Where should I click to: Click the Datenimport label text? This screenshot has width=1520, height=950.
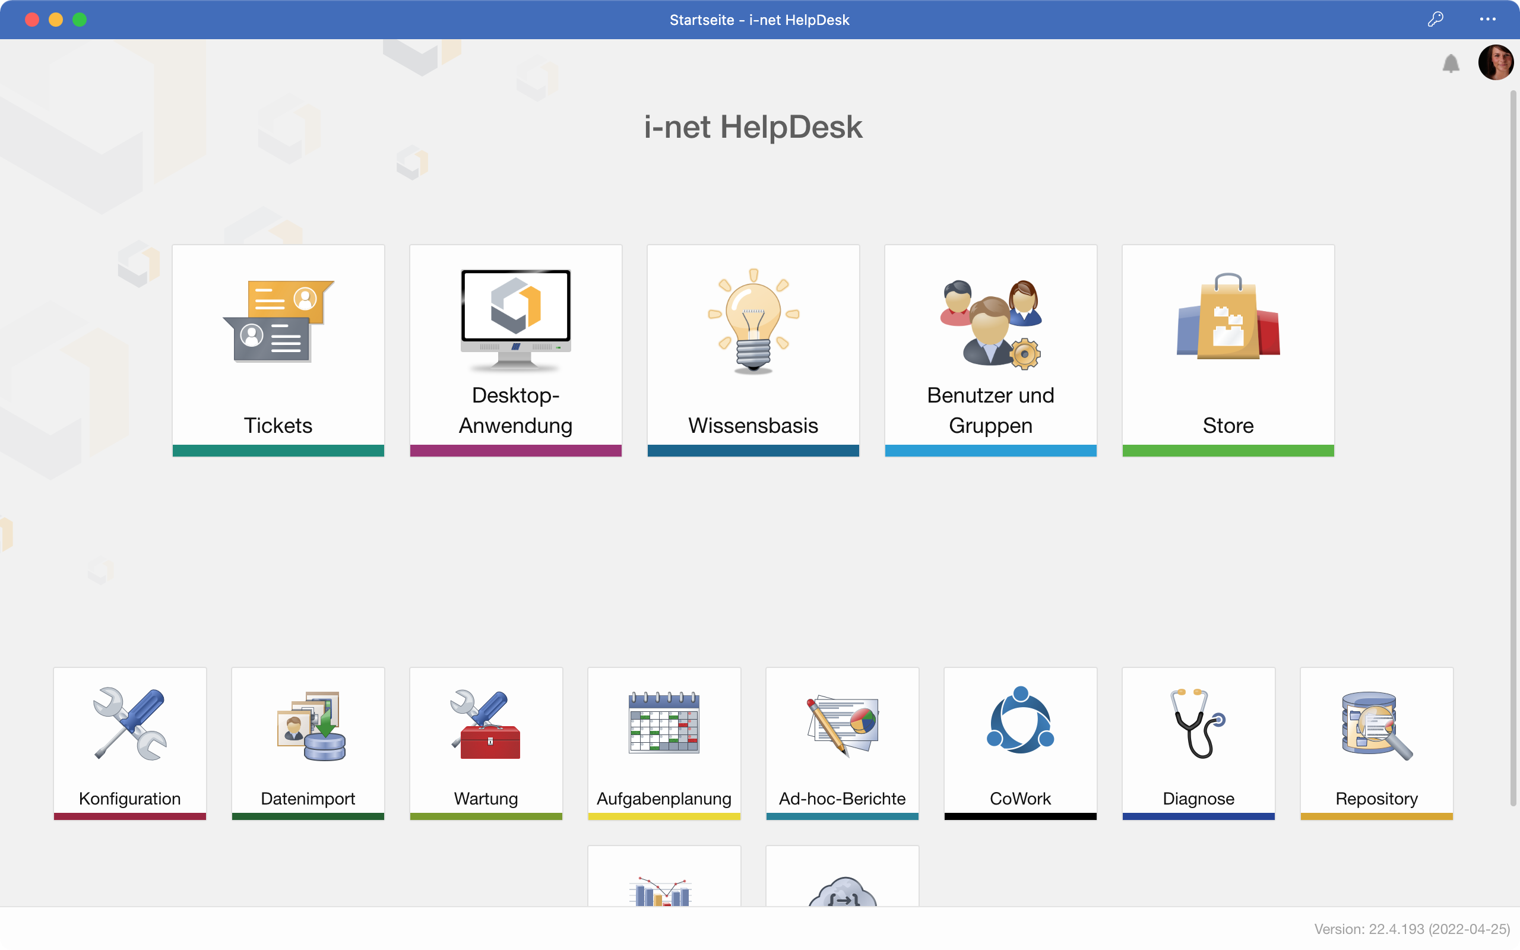click(x=308, y=799)
